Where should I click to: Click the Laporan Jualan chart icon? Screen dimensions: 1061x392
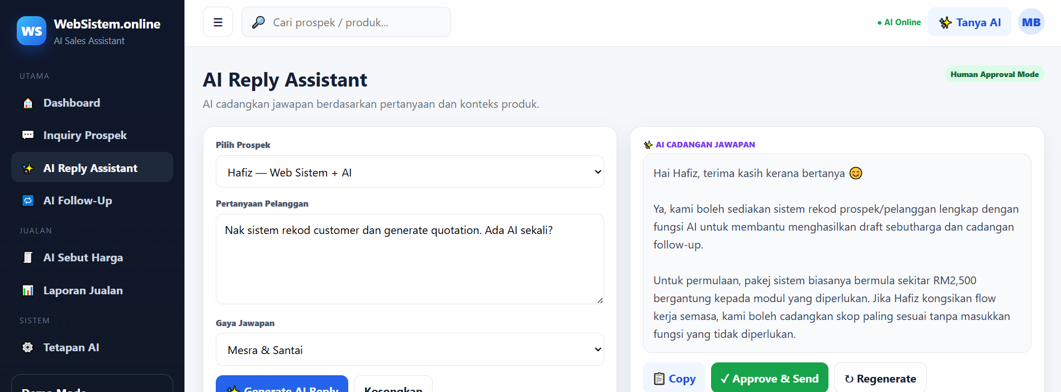coord(28,290)
